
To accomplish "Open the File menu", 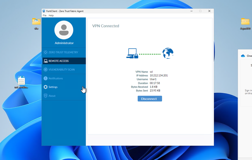I will (45, 15).
